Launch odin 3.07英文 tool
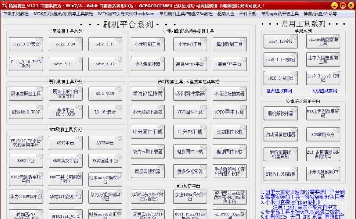356x219 pixels. tap(26, 44)
